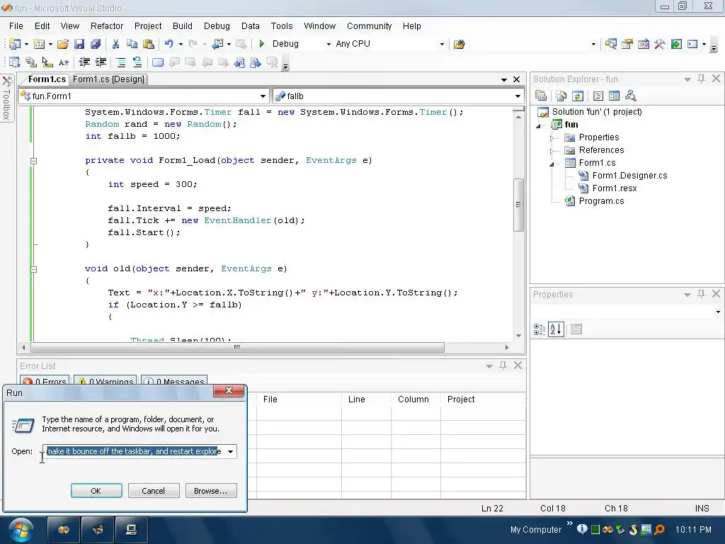Select Program.cs in Solution Explorer
Screen dimensions: 725x544
pyautogui.click(x=601, y=201)
